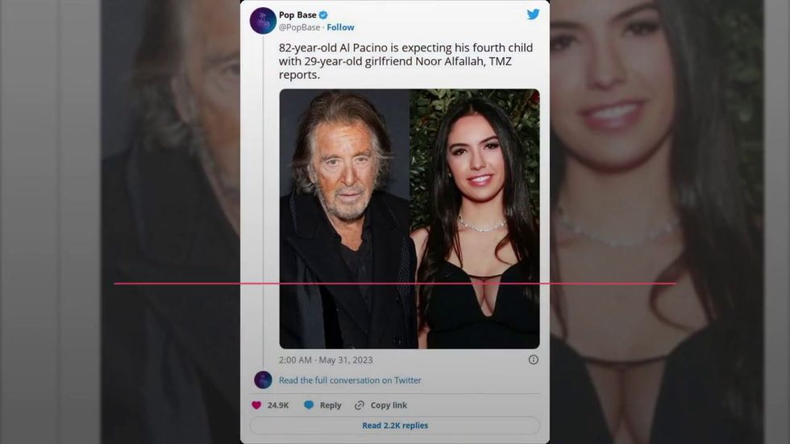790x444 pixels.
Task: Click the Copy link label
Action: (389, 405)
